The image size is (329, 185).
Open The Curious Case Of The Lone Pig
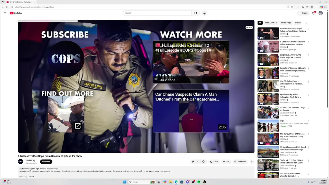tap(292, 135)
